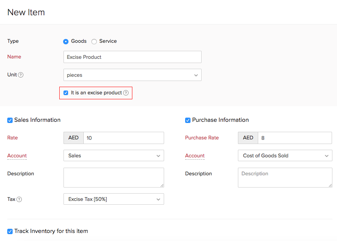Disable Track Inventory for this item
The height and width of the screenshot is (241, 337).
click(10, 231)
